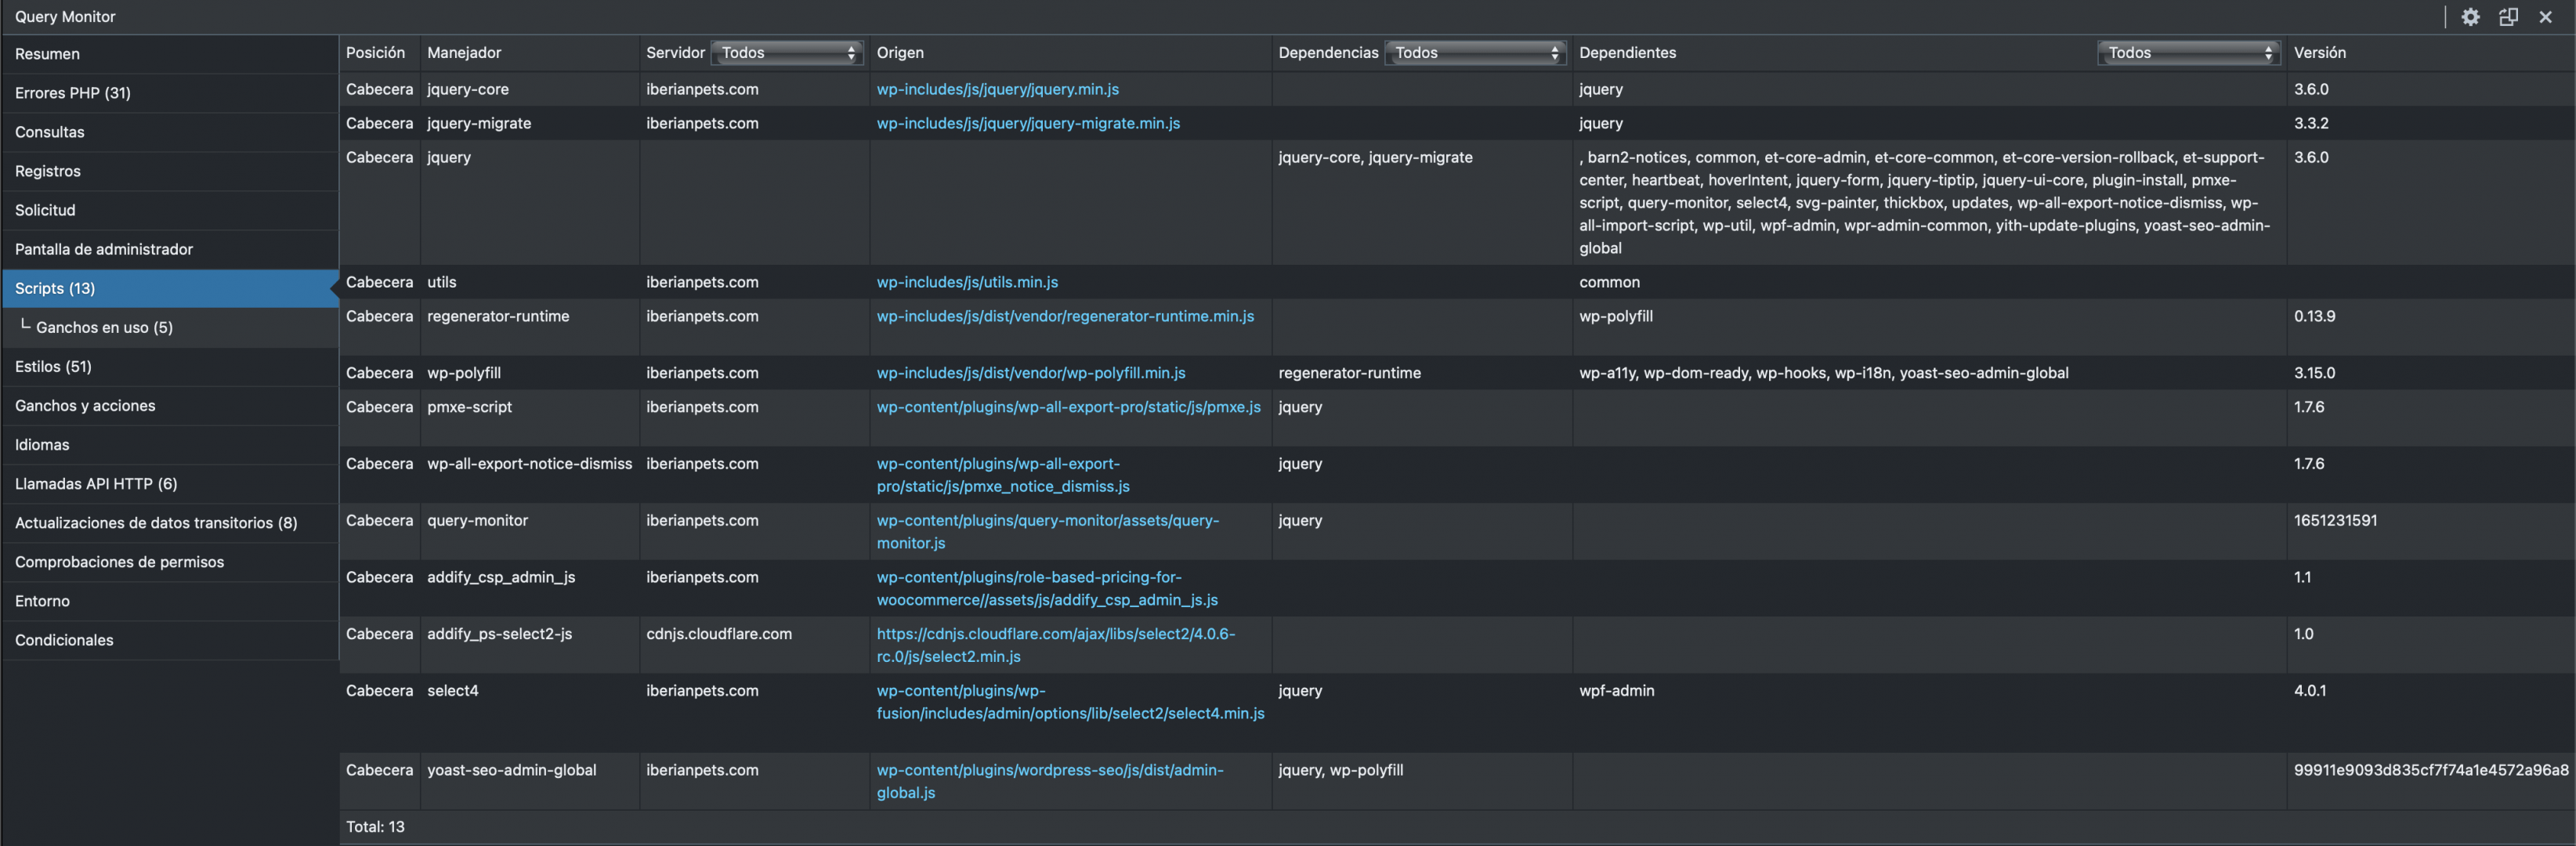
Task: Open Ganchos en uso (5) subpanel
Action: point(170,327)
